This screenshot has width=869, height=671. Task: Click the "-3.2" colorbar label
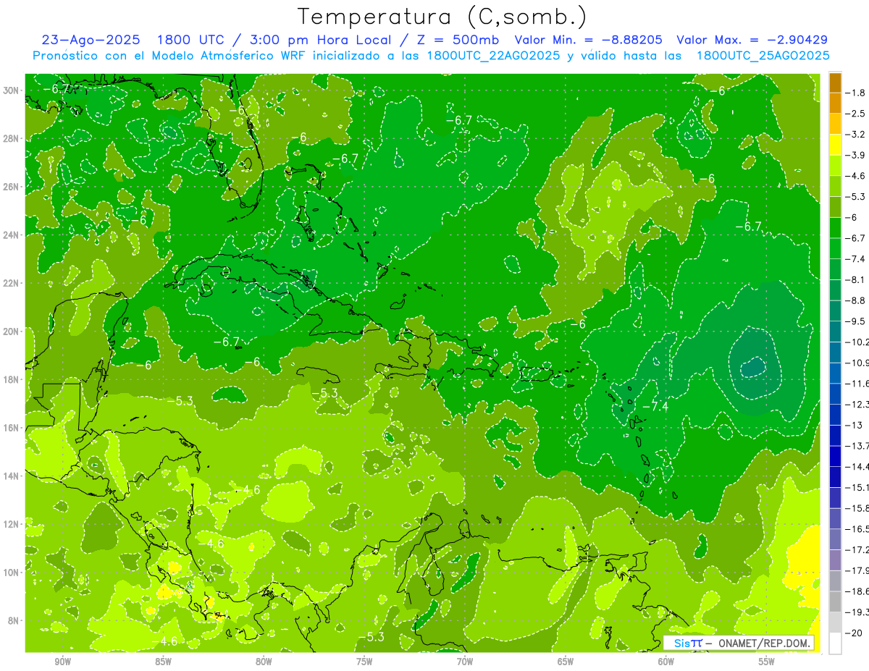tap(855, 135)
